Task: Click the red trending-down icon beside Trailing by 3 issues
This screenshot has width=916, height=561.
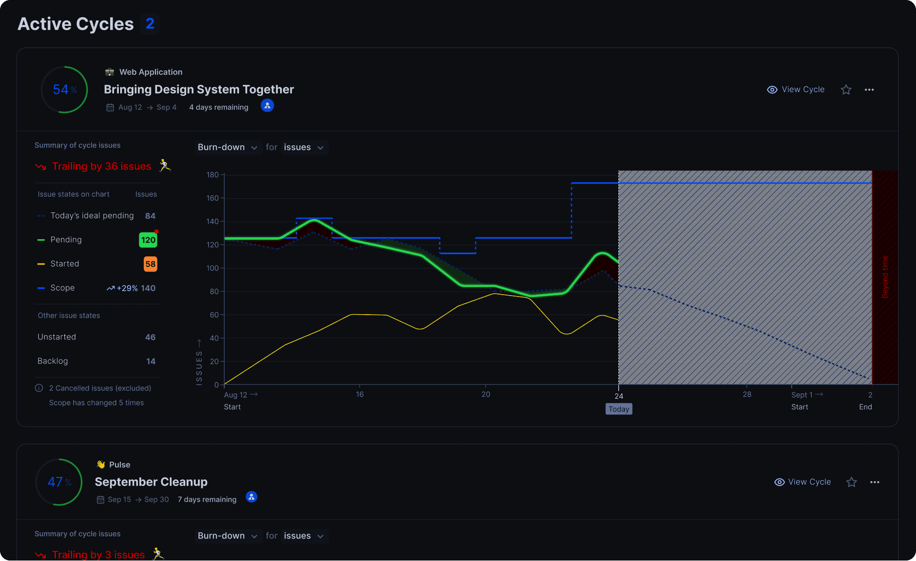Action: (x=41, y=555)
